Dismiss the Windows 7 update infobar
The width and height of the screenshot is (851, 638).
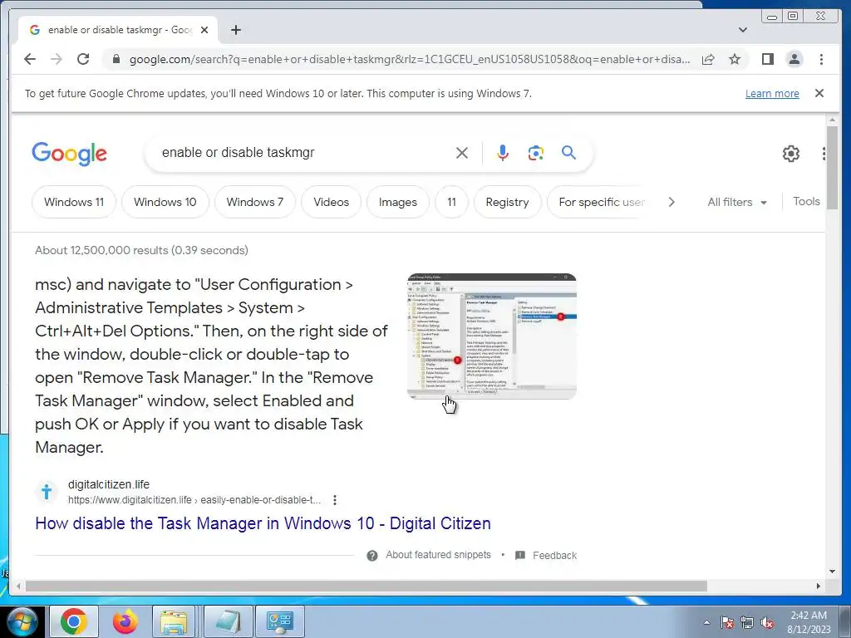tap(819, 93)
